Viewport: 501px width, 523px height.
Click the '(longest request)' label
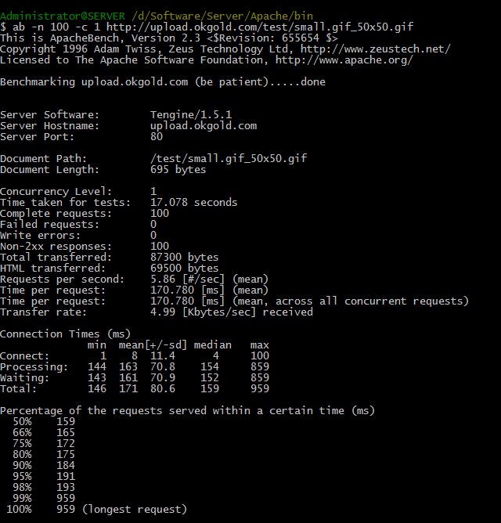click(135, 510)
